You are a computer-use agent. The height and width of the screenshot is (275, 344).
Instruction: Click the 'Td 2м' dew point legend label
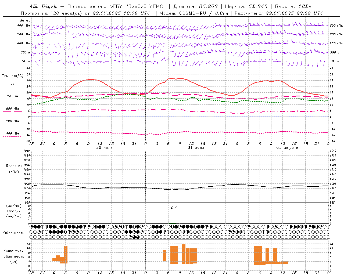tap(13, 96)
